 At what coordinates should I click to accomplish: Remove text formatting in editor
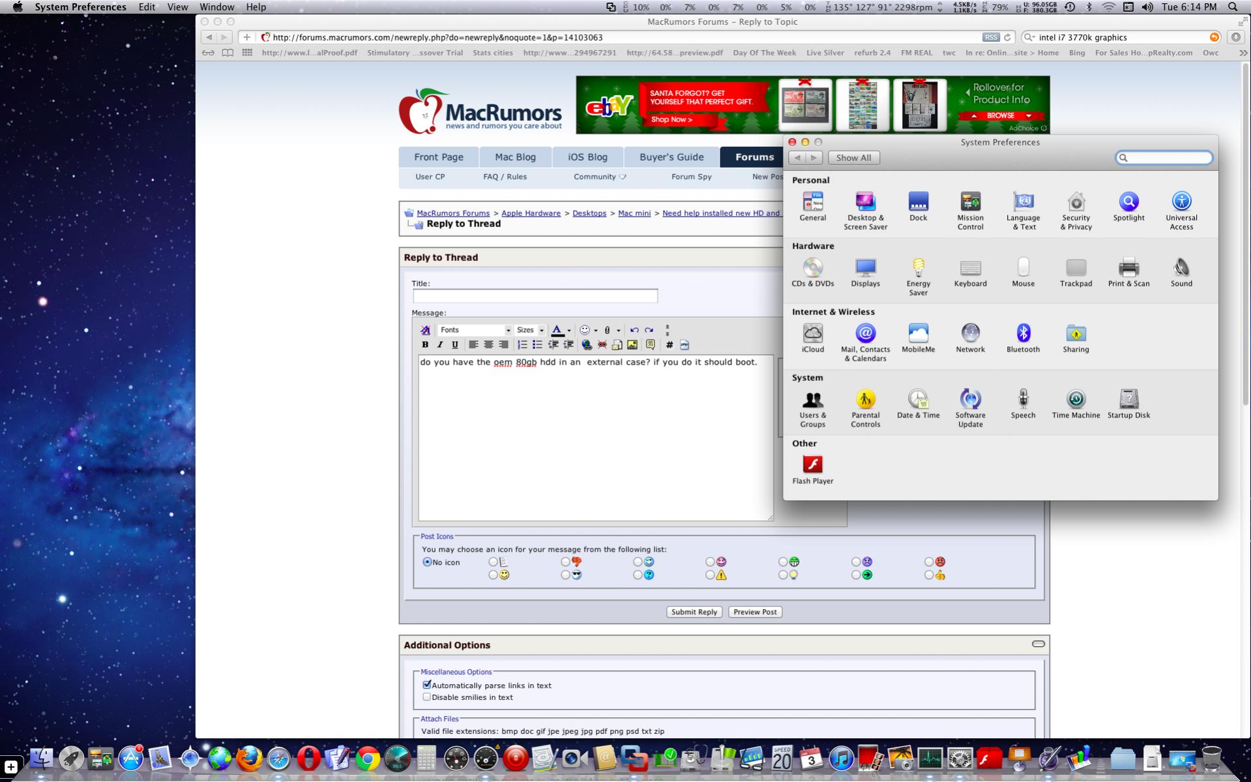point(425,330)
